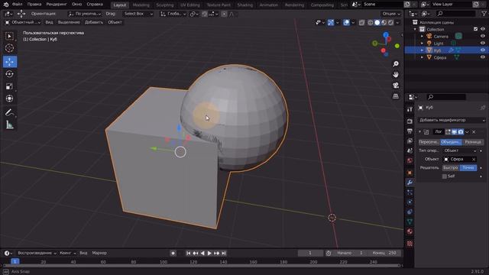
Task: Select the Annotate pencil tool
Action: coord(10,112)
